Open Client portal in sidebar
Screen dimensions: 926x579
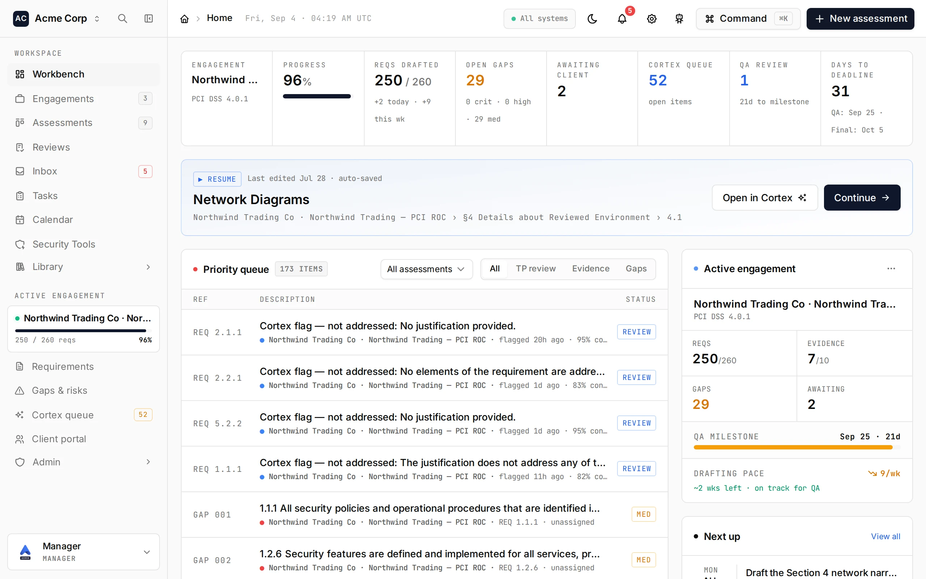tap(84, 439)
